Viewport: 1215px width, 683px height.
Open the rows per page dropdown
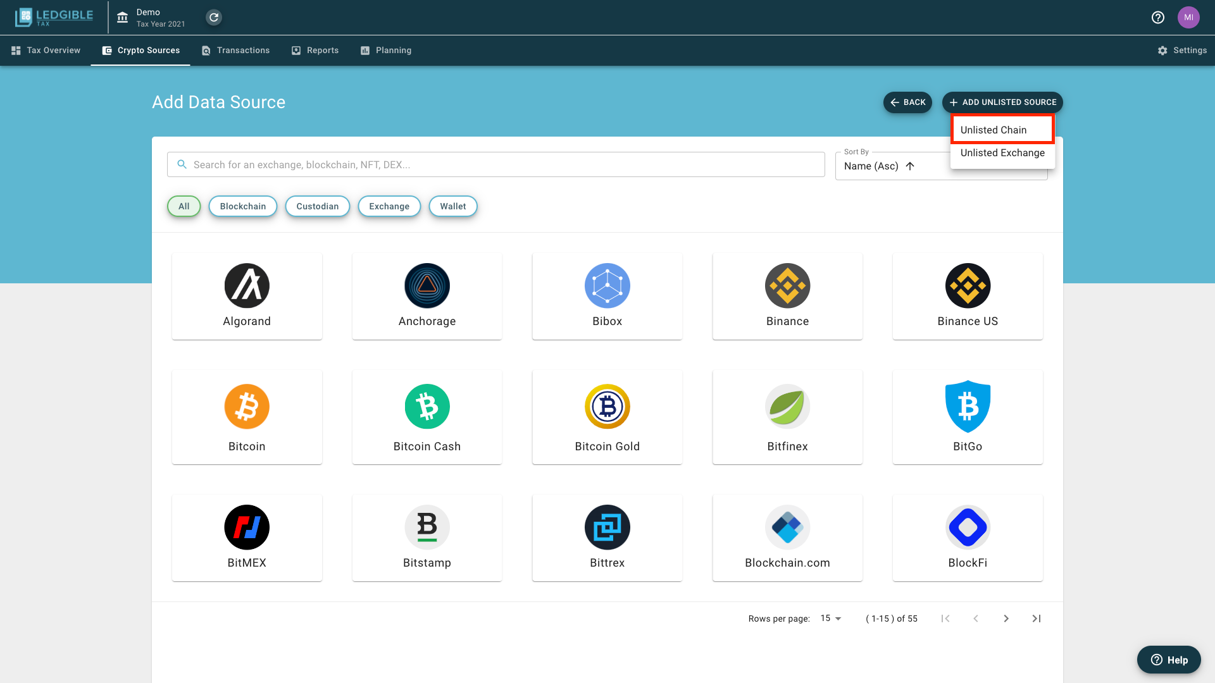831,618
